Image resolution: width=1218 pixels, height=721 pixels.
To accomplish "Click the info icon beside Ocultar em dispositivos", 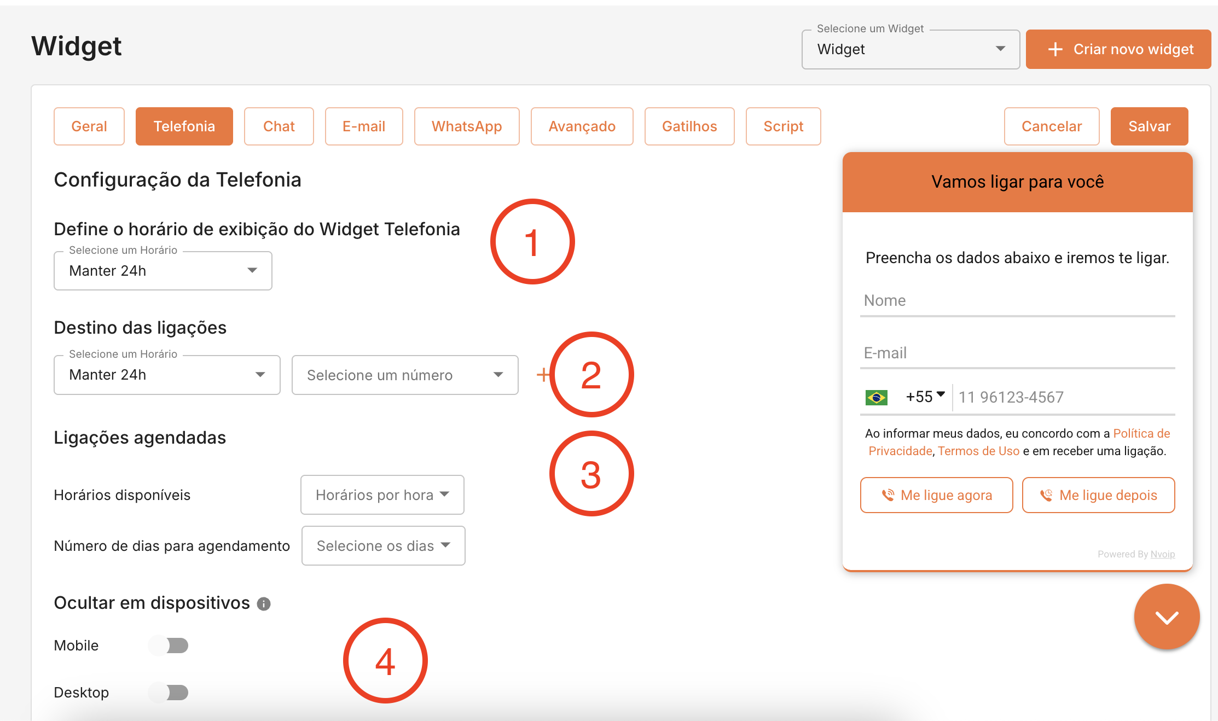I will (264, 603).
